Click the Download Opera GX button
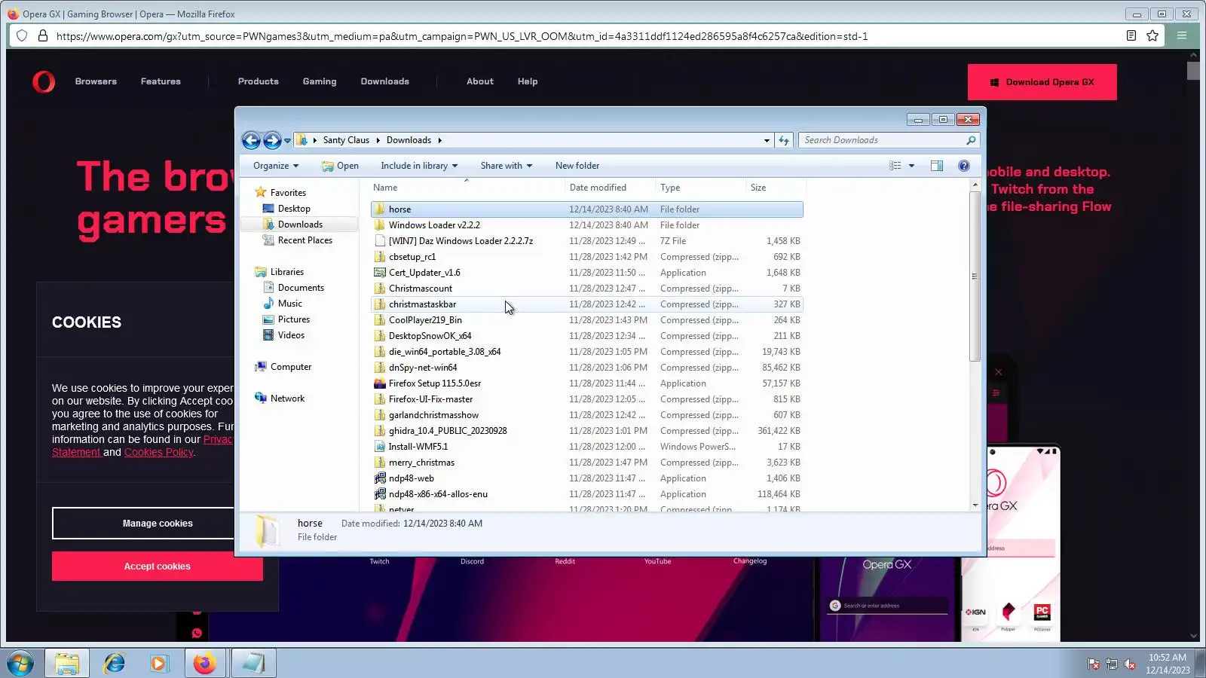This screenshot has width=1206, height=678. [1042, 82]
